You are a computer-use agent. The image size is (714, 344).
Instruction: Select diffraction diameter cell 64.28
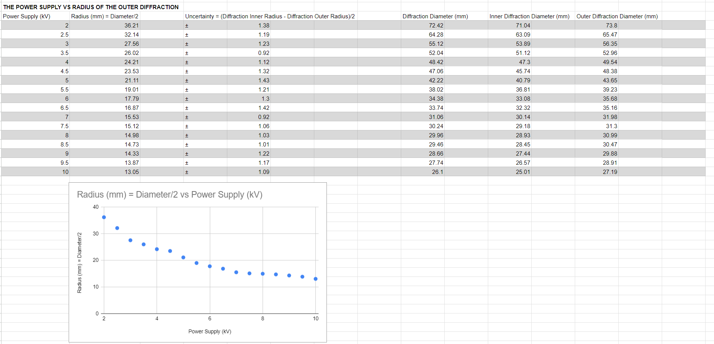click(x=436, y=34)
